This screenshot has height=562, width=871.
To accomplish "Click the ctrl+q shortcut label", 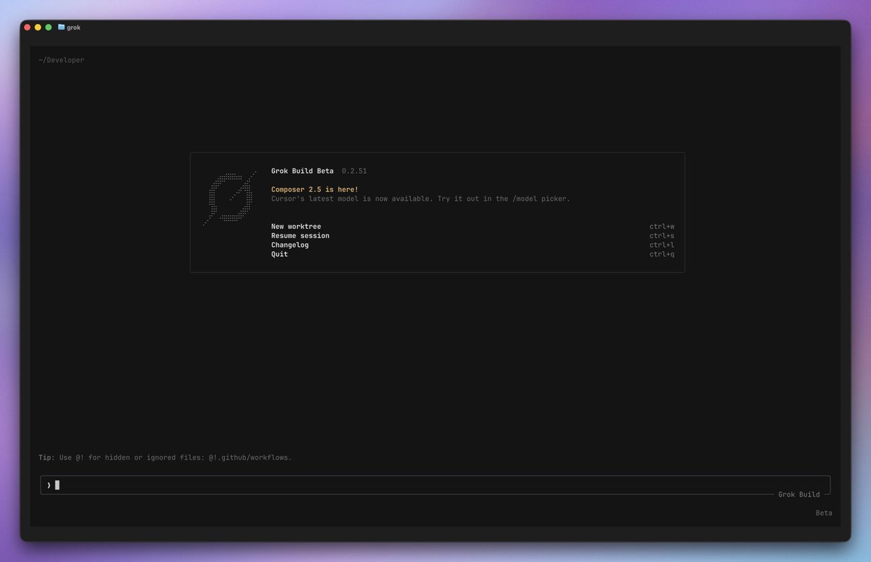I will [x=662, y=254].
